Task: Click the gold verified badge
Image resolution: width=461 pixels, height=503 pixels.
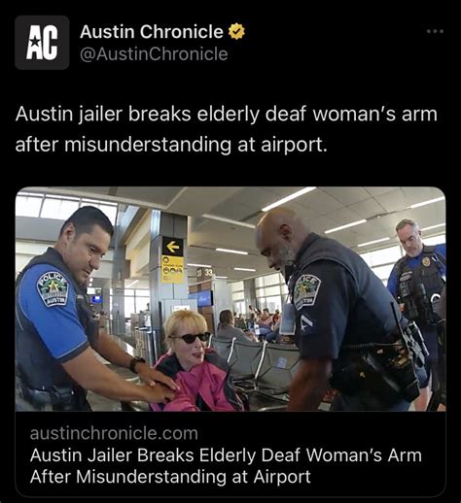Action: [236, 31]
